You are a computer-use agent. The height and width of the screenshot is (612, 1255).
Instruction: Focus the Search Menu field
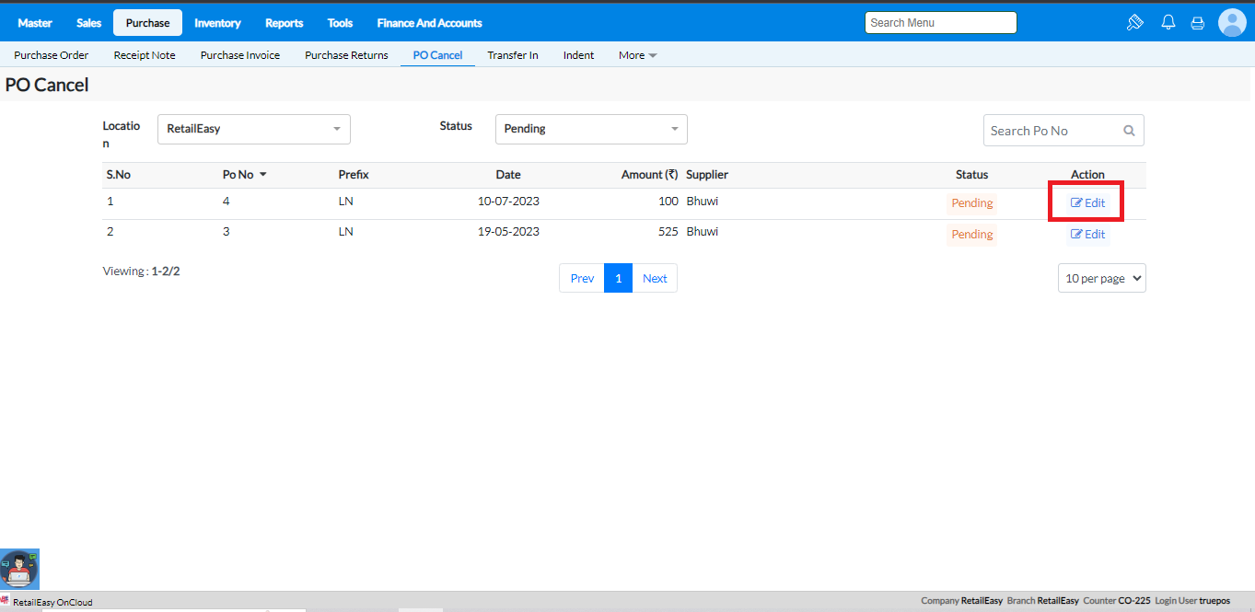click(940, 23)
